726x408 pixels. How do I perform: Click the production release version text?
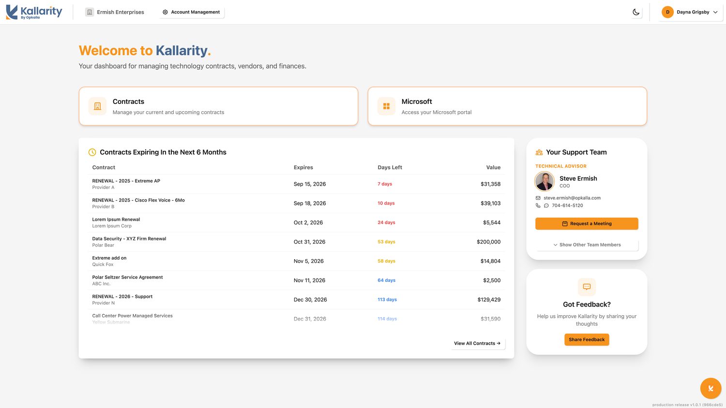click(x=687, y=405)
